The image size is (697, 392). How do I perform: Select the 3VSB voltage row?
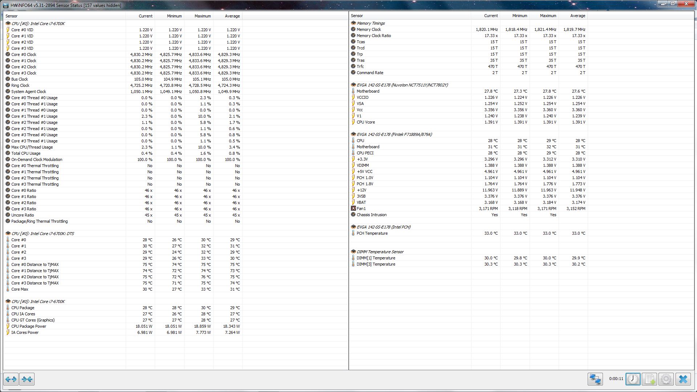(469, 196)
